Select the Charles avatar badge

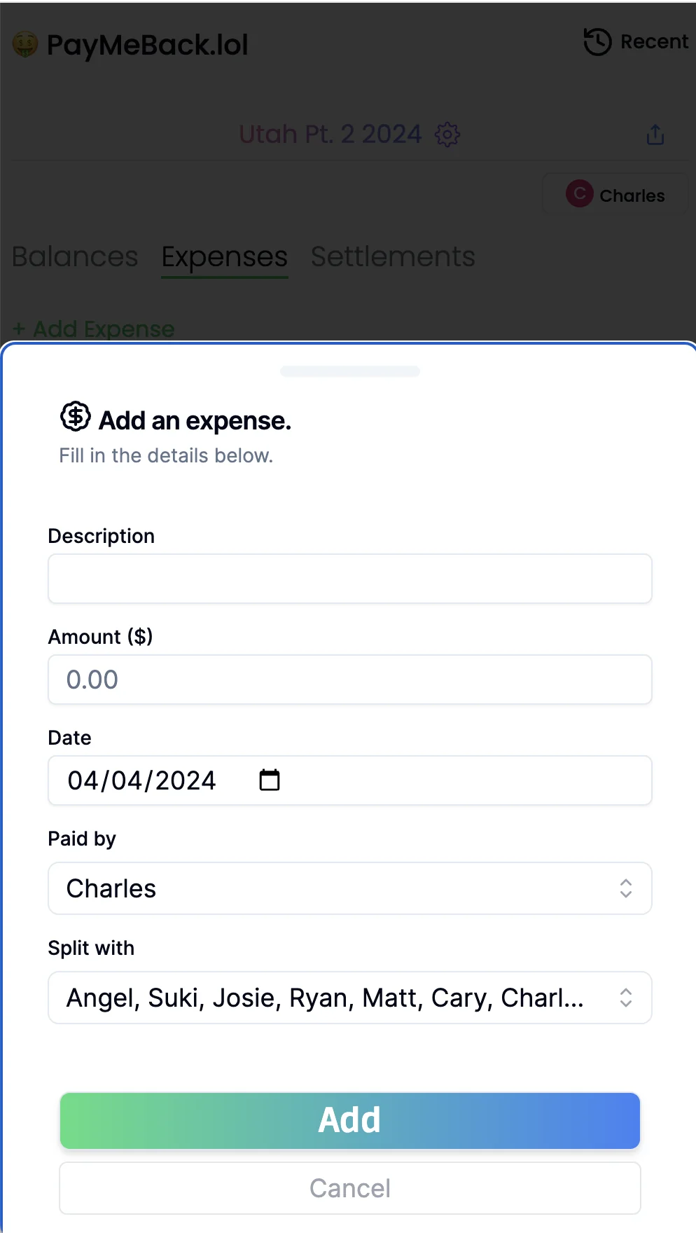615,195
